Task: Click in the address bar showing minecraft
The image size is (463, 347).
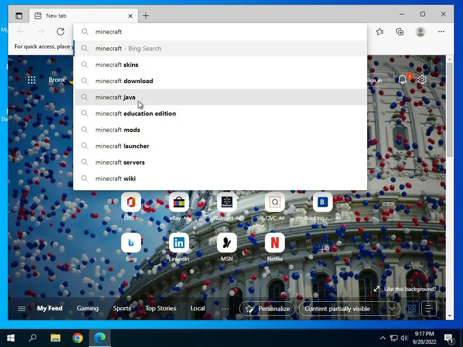Action: tap(220, 32)
